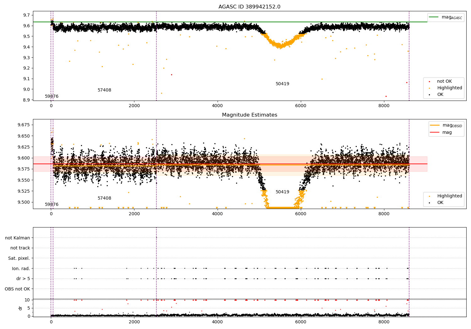Click x-axis tick "4000" under bottom plot
Viewport: 471px width, 329px height.
pyautogui.click(x=217, y=322)
